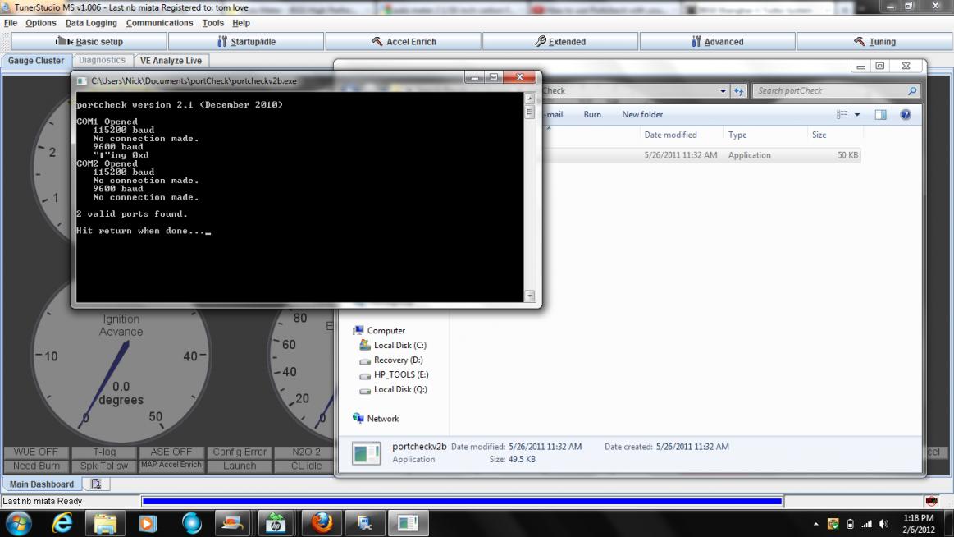954x537 pixels.
Task: Open the Data Logging menu
Action: 91,23
